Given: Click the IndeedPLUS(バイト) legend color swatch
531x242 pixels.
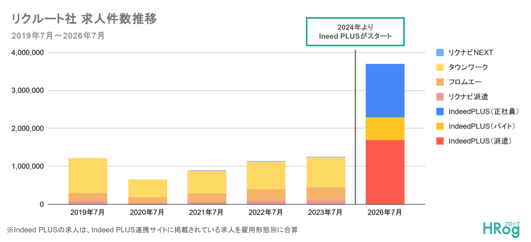Looking at the screenshot, I should tap(440, 126).
